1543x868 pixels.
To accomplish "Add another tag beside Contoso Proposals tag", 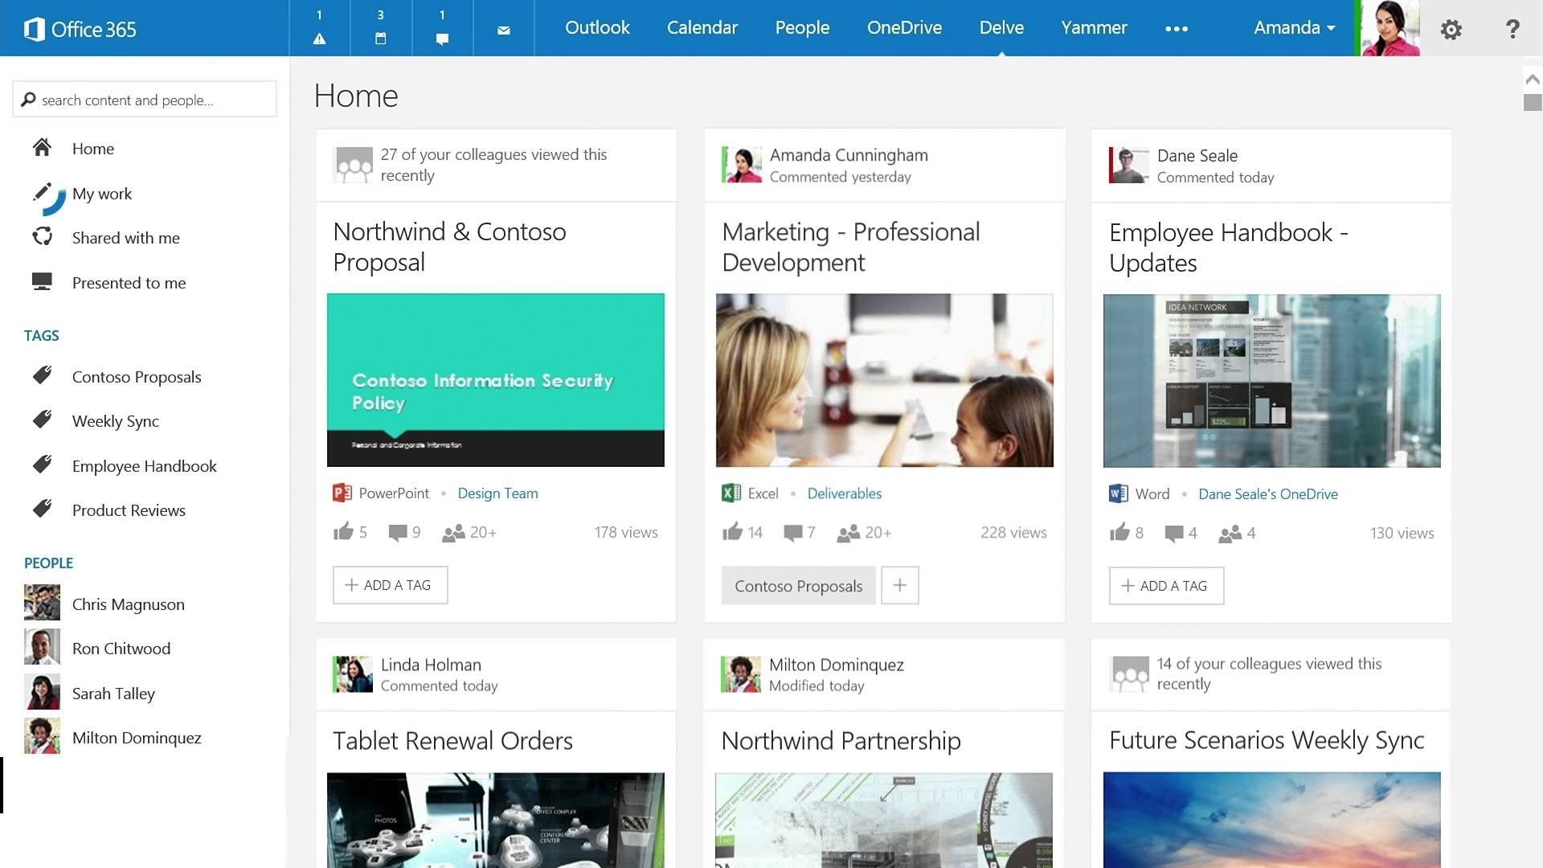I will [x=899, y=585].
